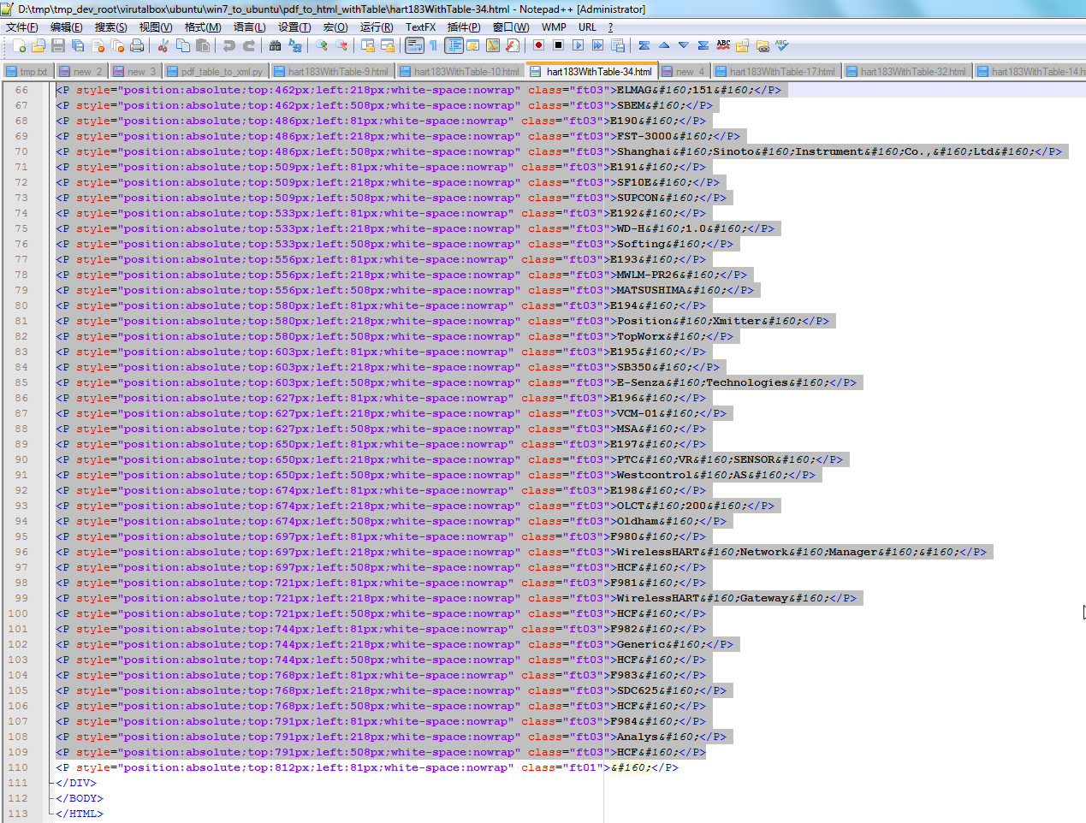The width and height of the screenshot is (1086, 823).
Task: Click the Open file folder icon
Action: pos(39,45)
